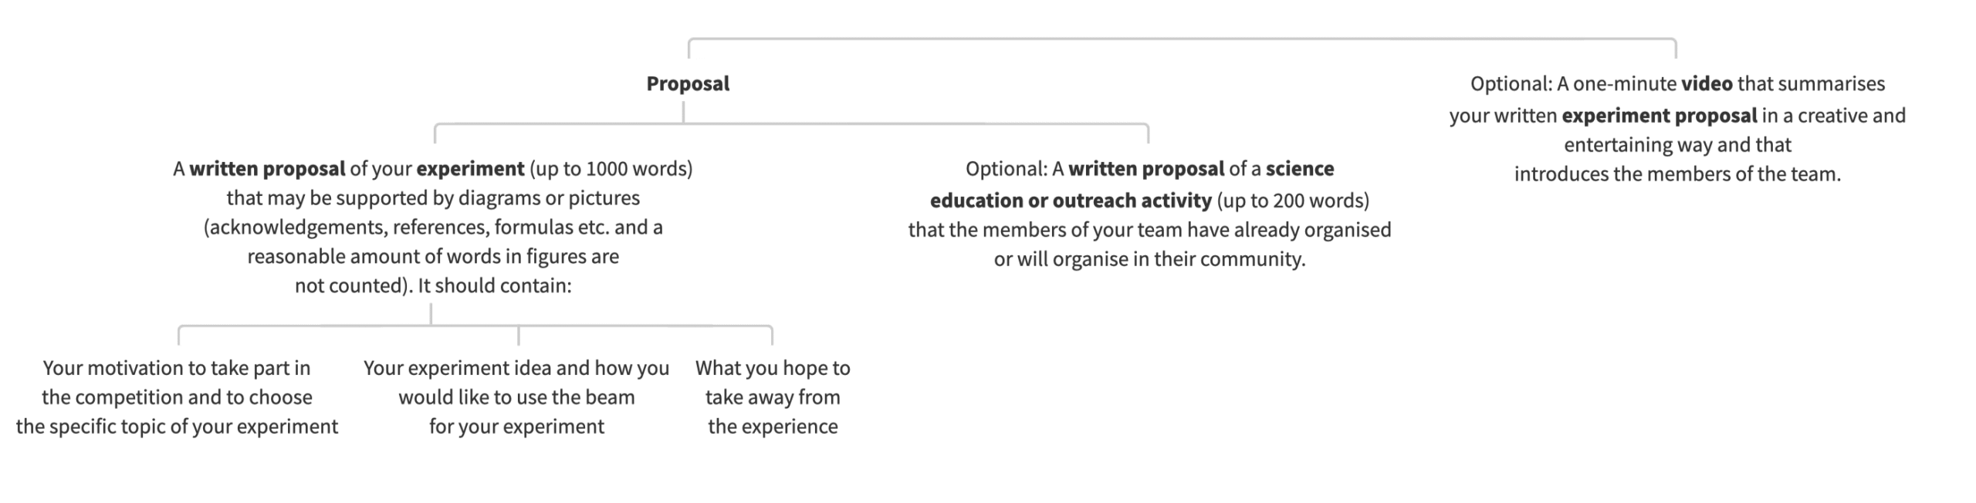Click "or will organise in their community." line

pyautogui.click(x=1149, y=259)
